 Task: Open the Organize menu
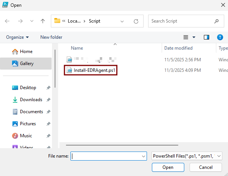(17, 37)
